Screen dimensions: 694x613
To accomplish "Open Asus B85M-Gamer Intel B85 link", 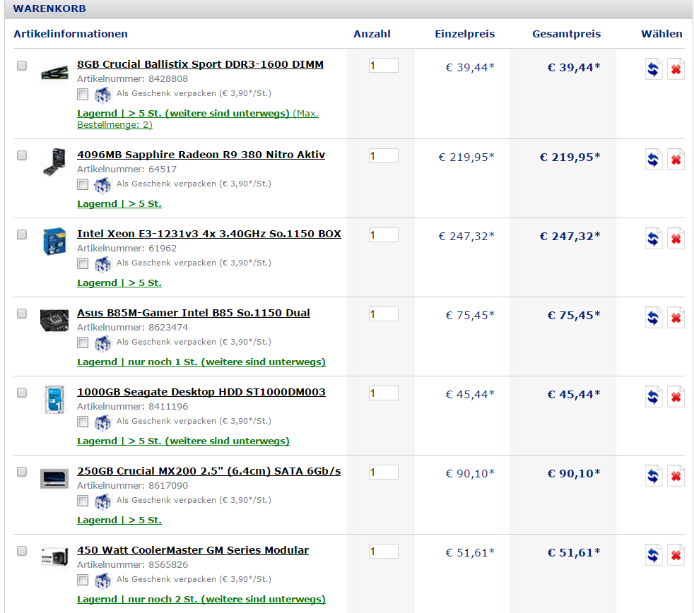I will (194, 313).
